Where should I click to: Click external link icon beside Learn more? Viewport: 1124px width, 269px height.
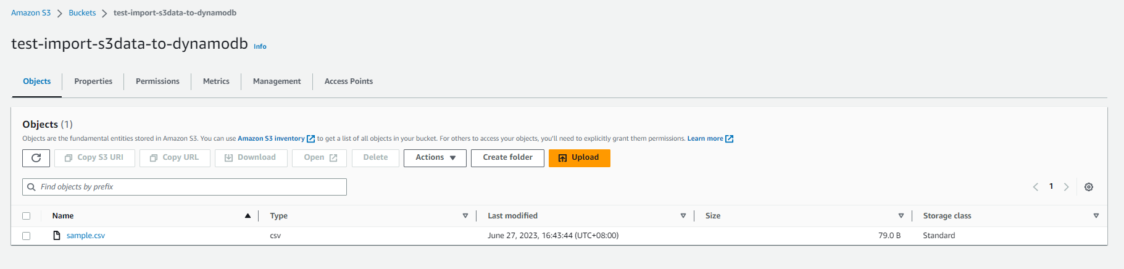coord(730,139)
